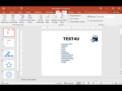Select slide 5 circle thumbnail
Screen dimensions: 122x91
(x=9, y=75)
